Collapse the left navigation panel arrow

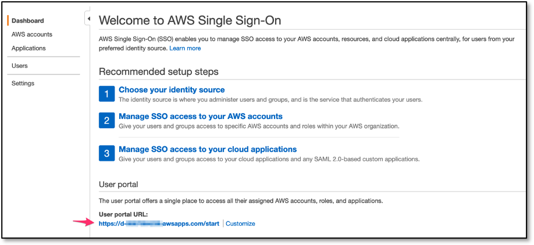(x=88, y=19)
